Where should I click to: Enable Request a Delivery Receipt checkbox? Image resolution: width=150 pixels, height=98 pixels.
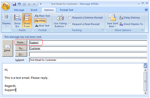pos(69,18)
